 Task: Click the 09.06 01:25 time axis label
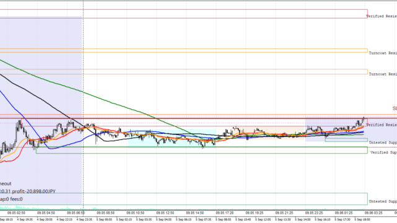click(x=344, y=213)
